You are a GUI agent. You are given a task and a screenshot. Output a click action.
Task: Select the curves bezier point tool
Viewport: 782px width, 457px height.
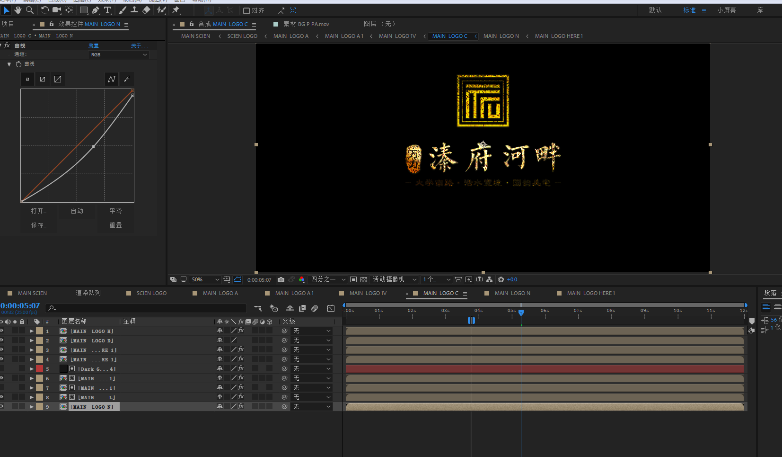click(x=111, y=79)
